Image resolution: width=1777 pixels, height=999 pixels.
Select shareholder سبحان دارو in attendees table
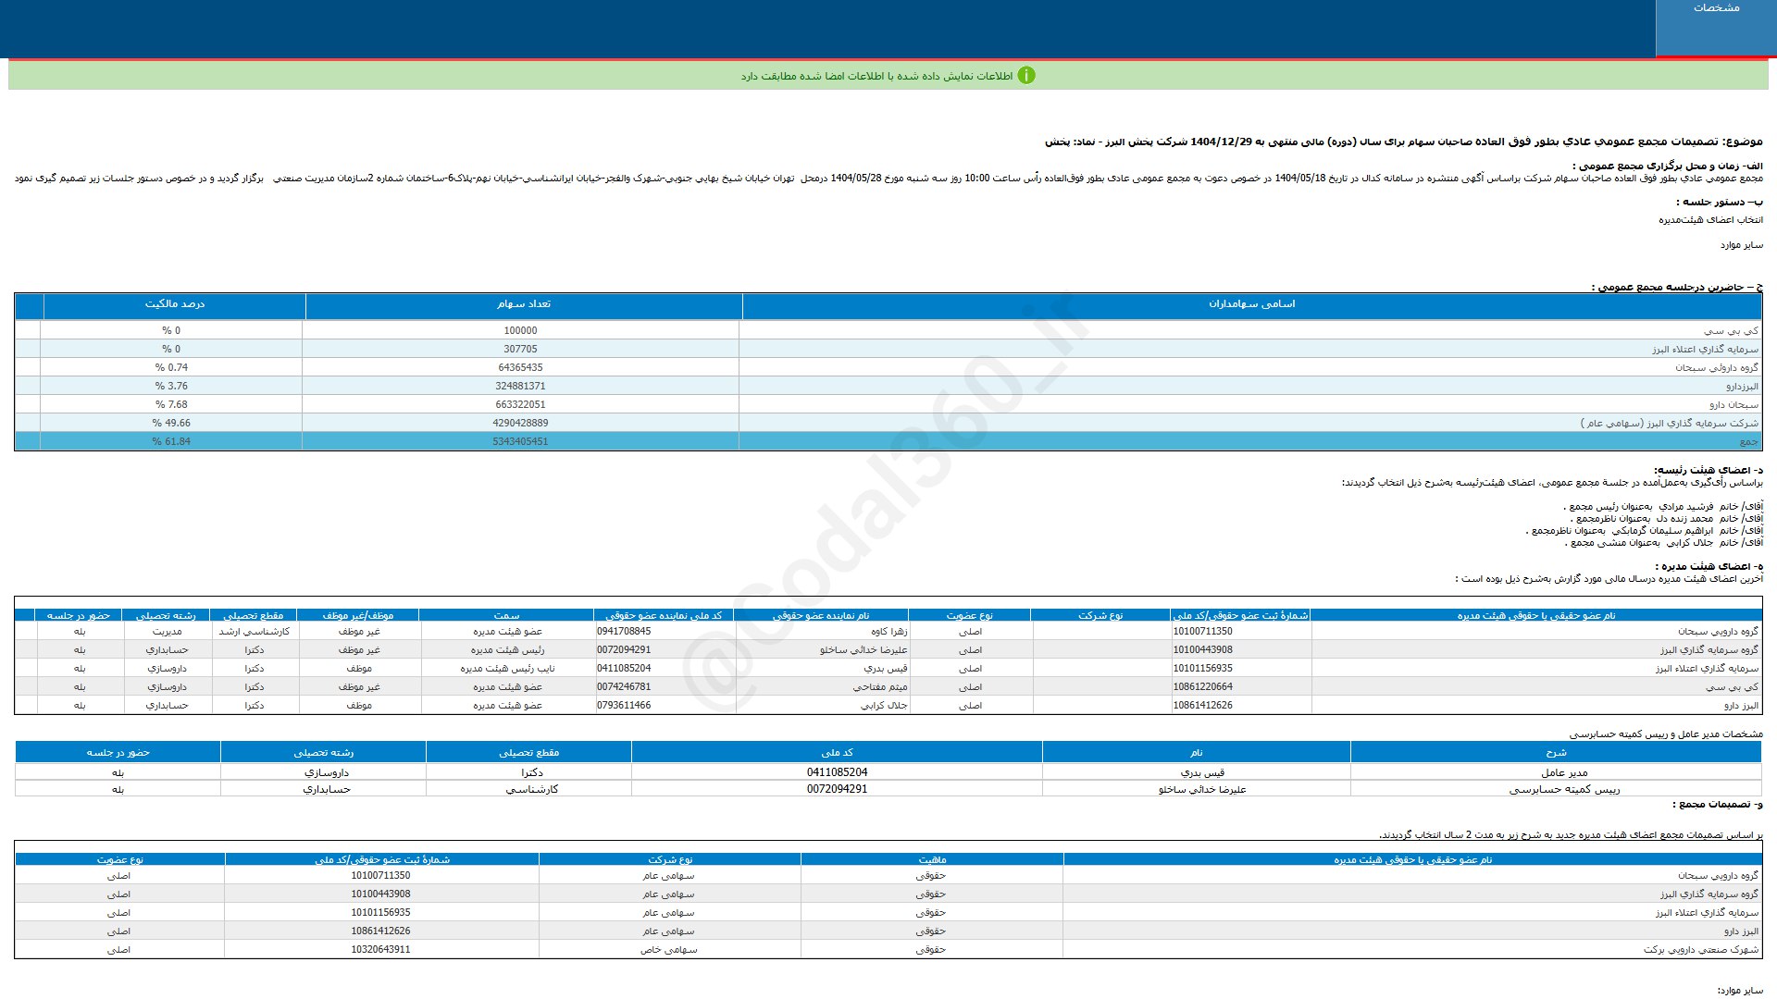[x=1734, y=405]
